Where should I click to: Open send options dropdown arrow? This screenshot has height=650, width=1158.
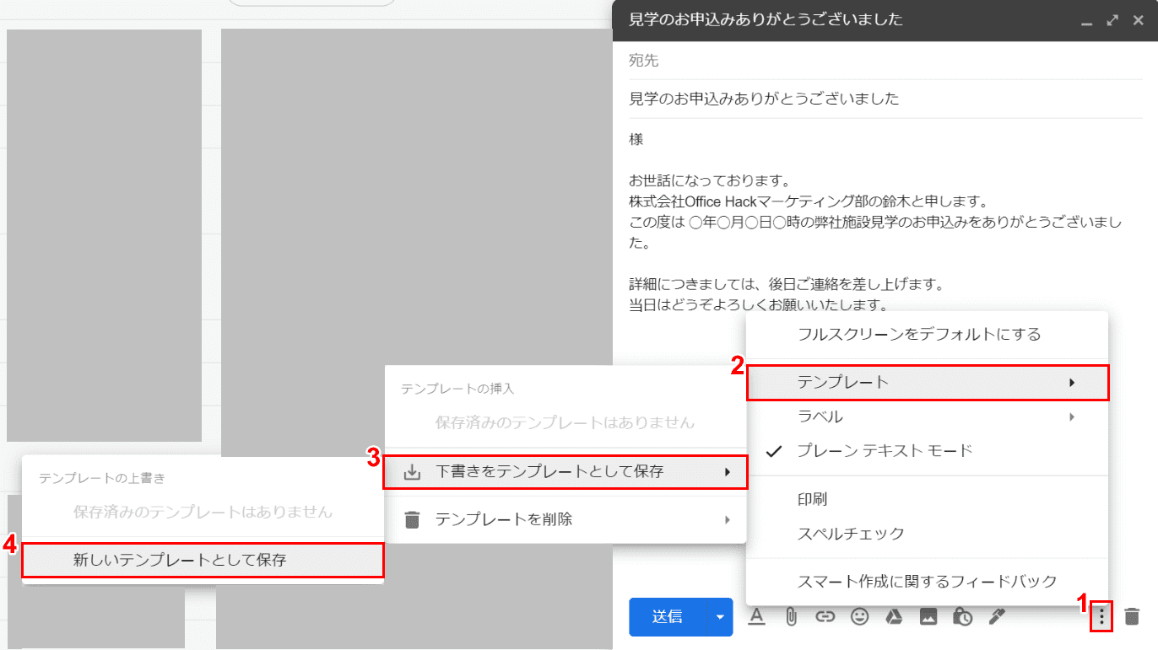coord(720,617)
